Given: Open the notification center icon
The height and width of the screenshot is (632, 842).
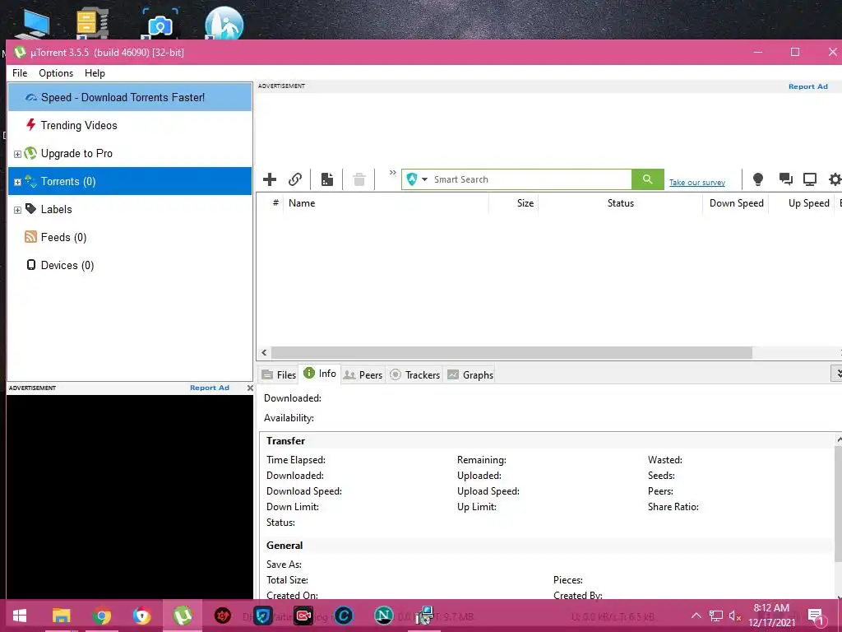Looking at the screenshot, I should pyautogui.click(x=816, y=616).
